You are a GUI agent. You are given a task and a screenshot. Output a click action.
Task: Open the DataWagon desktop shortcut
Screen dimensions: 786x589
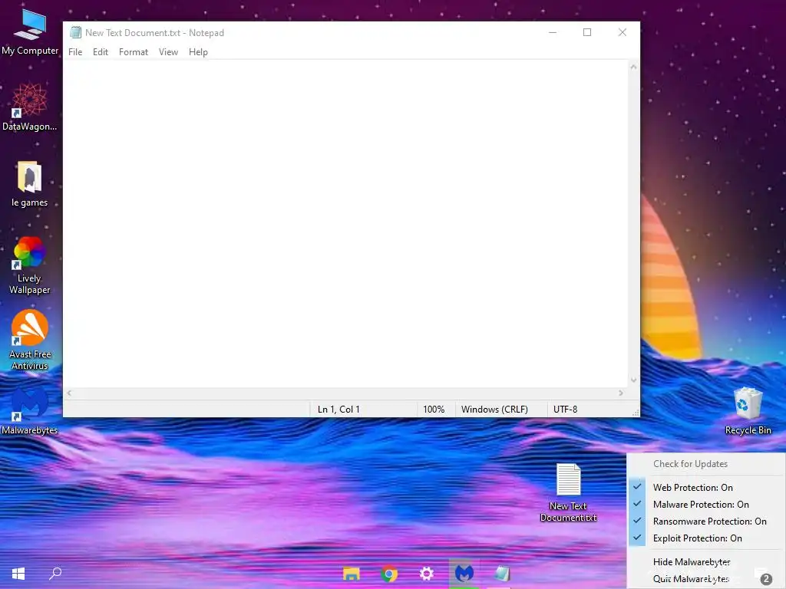pyautogui.click(x=30, y=107)
